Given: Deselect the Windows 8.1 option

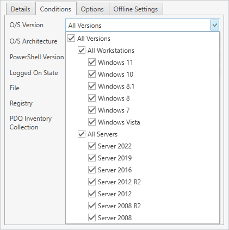Looking at the screenshot, I should pyautogui.click(x=92, y=86).
